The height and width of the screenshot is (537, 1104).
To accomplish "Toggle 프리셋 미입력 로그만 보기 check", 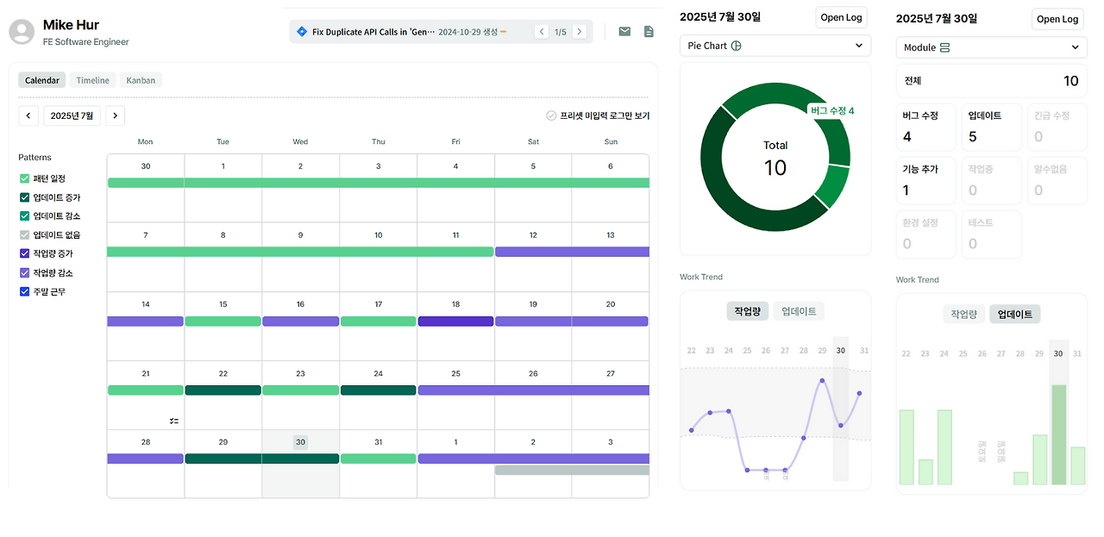I will [551, 116].
